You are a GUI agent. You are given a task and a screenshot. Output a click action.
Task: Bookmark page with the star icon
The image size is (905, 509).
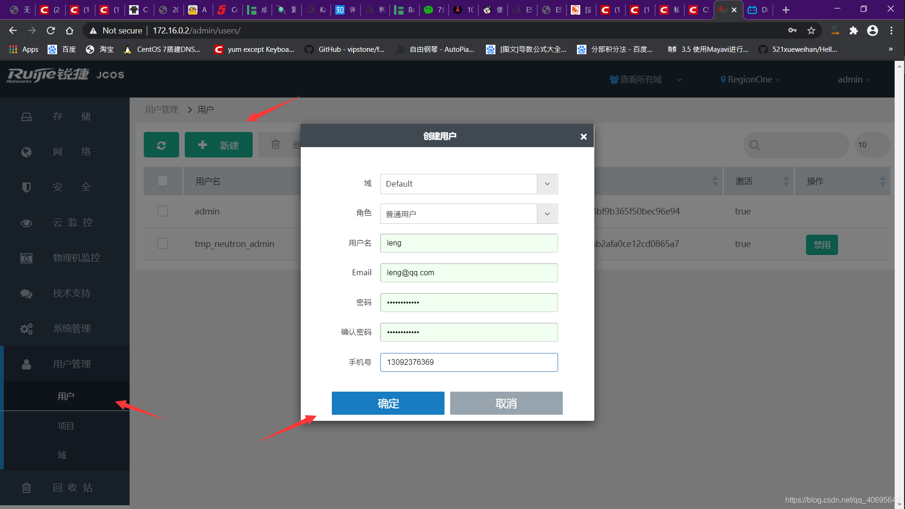point(811,31)
